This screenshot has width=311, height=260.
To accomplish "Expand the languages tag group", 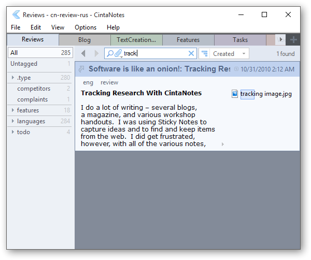I will [x=13, y=121].
